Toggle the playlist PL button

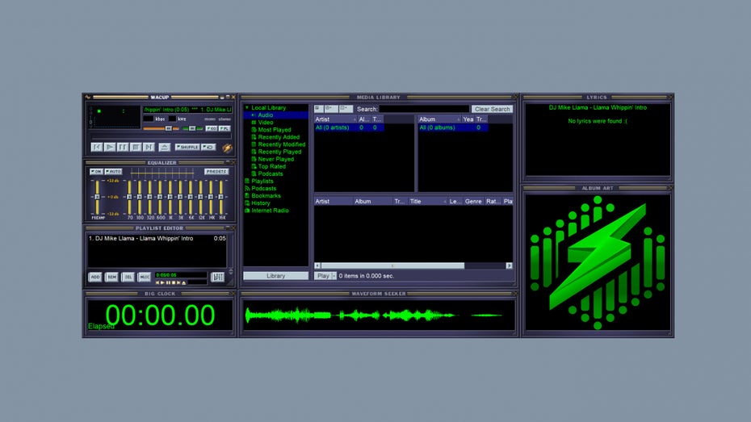point(224,128)
